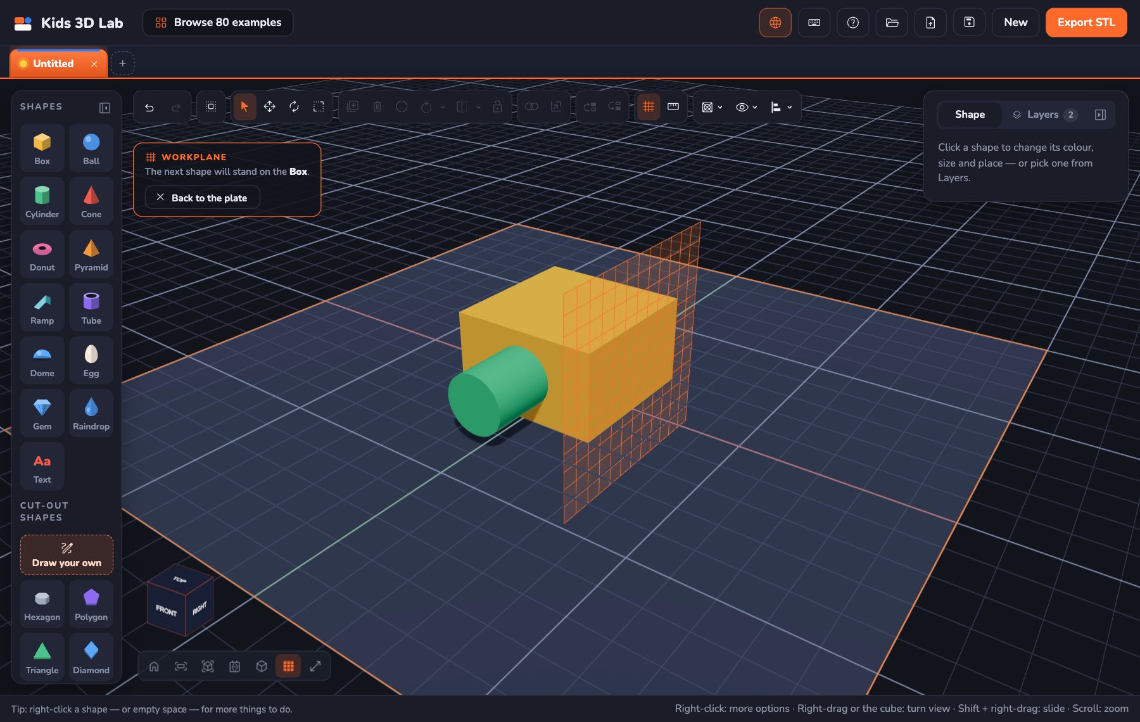Click the New button
The image size is (1140, 722).
(1015, 23)
